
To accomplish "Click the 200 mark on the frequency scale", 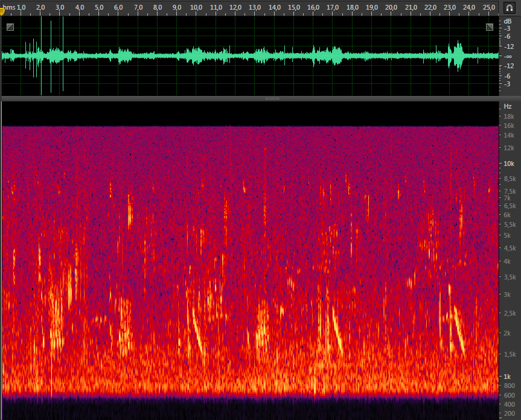I will tap(510, 413).
